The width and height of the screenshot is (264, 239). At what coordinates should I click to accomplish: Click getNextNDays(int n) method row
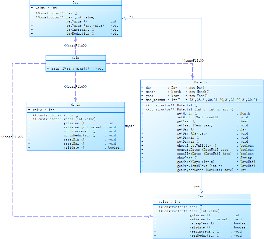coord(199,162)
